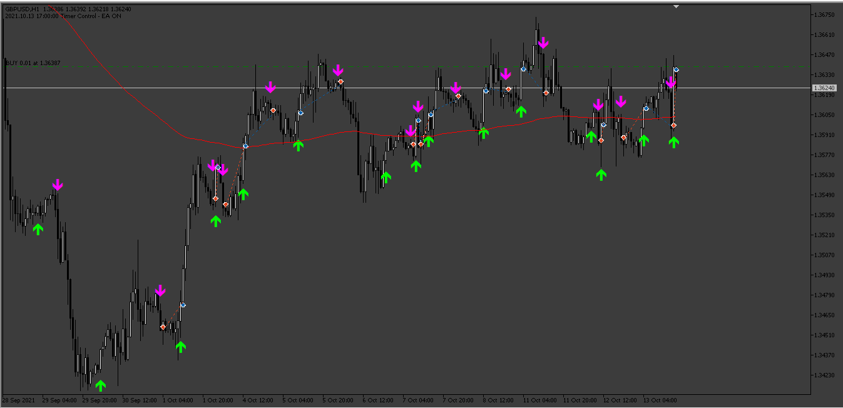Click the 1 Oct 20:00 time axis label
Viewport: 843px width, 408px height.
tap(217, 400)
